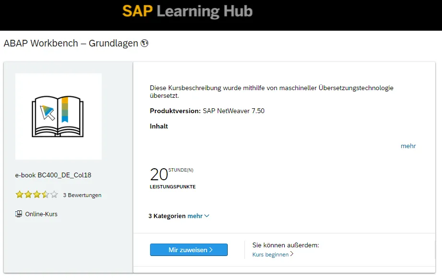442x279 pixels.
Task: Click the Online-Kurs text label
Action: (41, 214)
